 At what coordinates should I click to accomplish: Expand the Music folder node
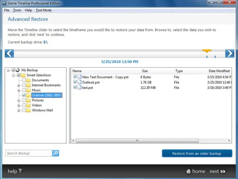click(19, 91)
